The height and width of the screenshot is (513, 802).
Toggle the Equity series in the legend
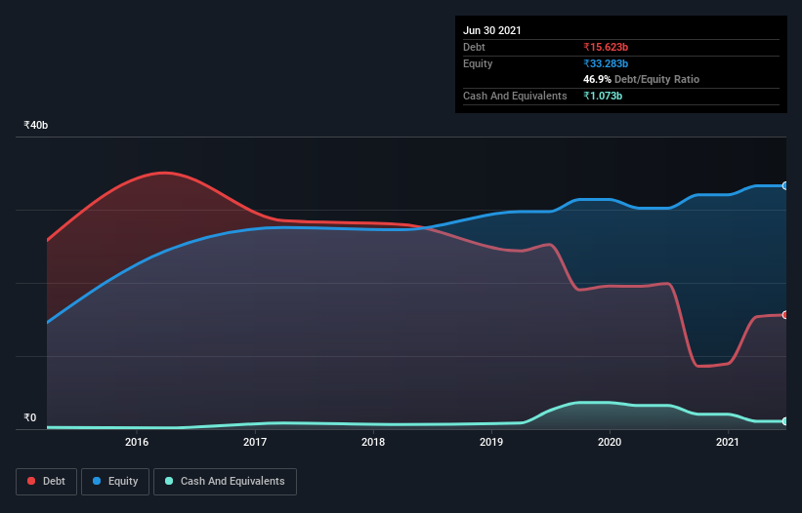[x=115, y=482]
